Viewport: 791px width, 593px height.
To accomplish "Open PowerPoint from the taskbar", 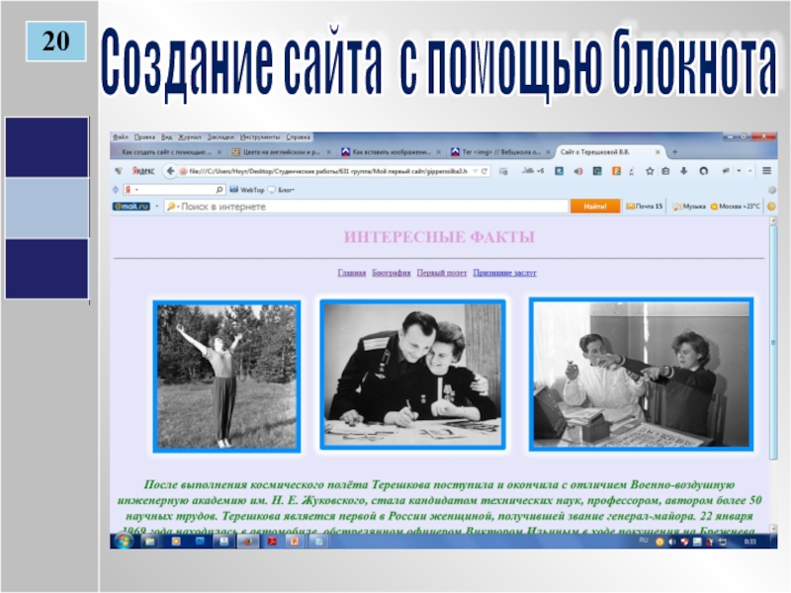I will (x=295, y=542).
